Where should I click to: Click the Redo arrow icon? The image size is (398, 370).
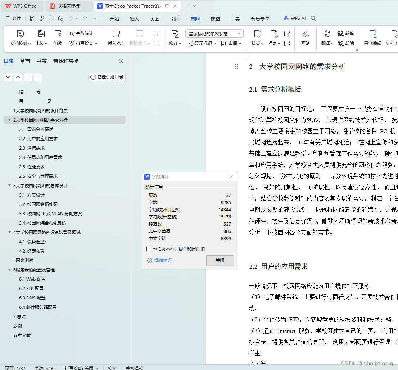[x=85, y=19]
